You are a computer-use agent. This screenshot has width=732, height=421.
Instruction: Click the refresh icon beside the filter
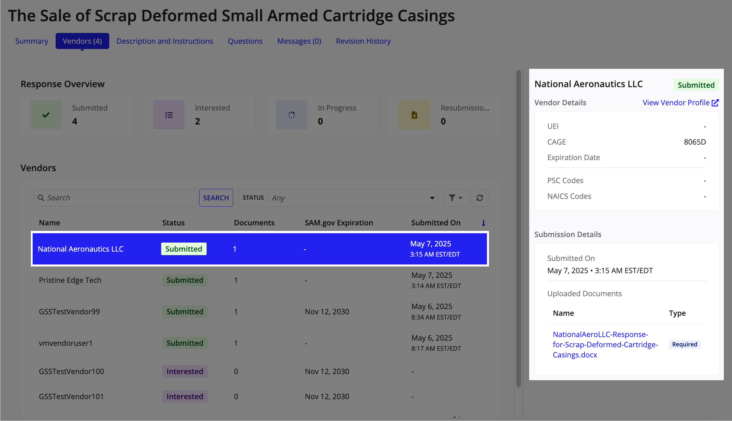[x=480, y=198]
